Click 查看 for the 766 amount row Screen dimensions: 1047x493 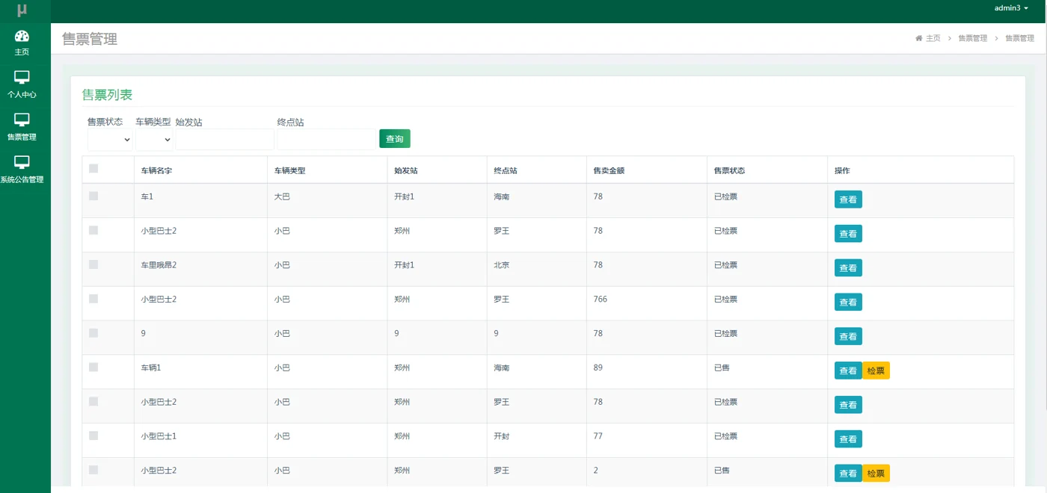[848, 303]
